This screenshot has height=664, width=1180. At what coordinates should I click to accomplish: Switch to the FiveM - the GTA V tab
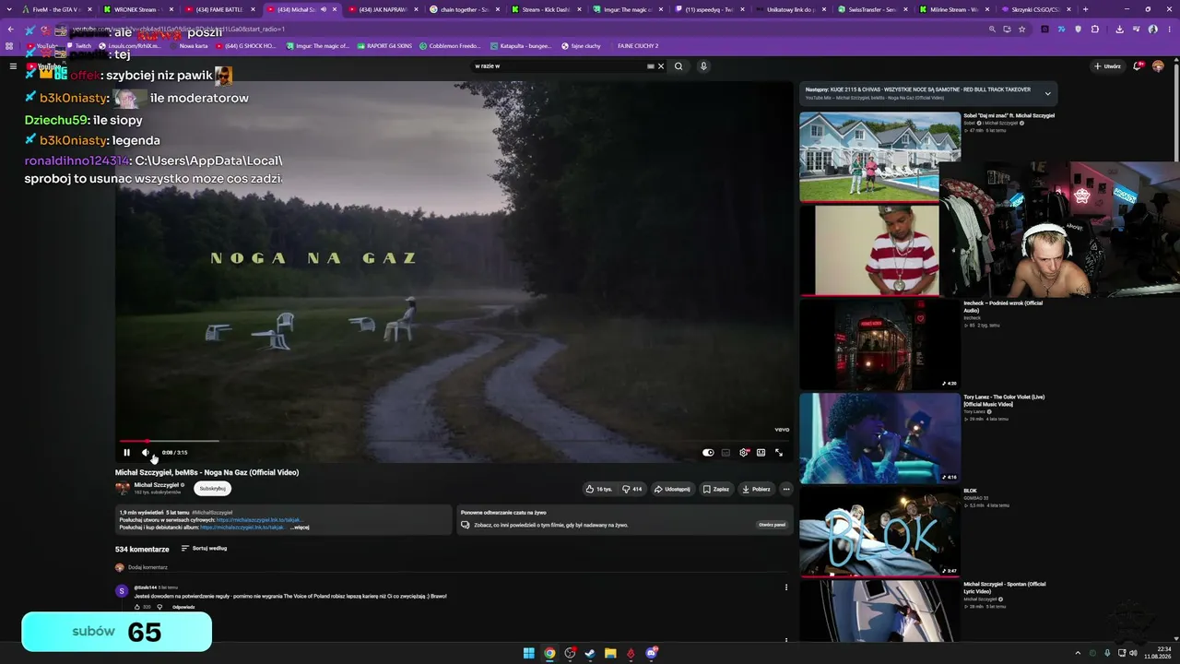coord(54,9)
